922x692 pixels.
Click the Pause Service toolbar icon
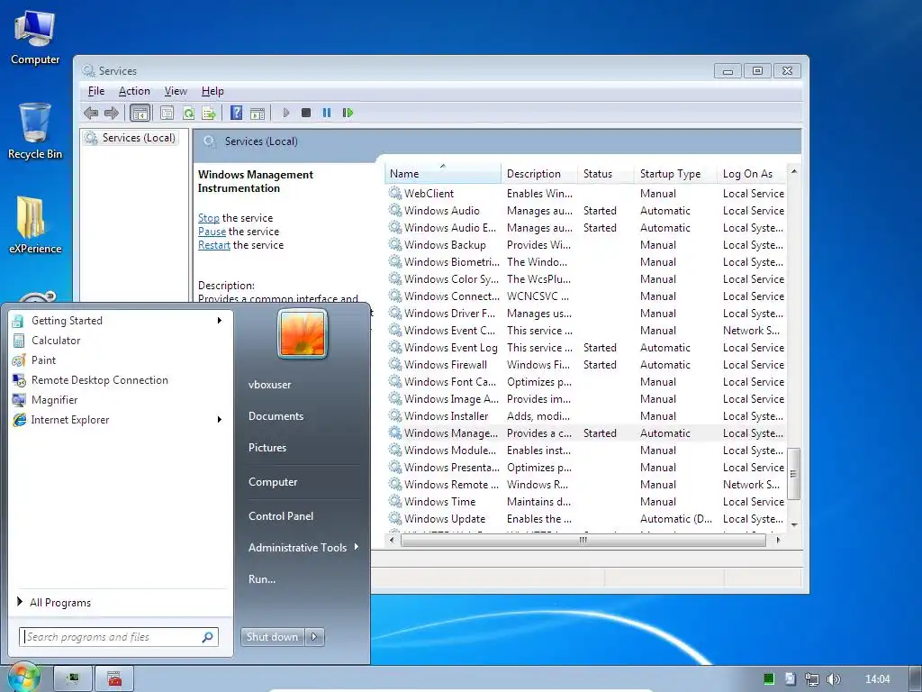point(327,113)
